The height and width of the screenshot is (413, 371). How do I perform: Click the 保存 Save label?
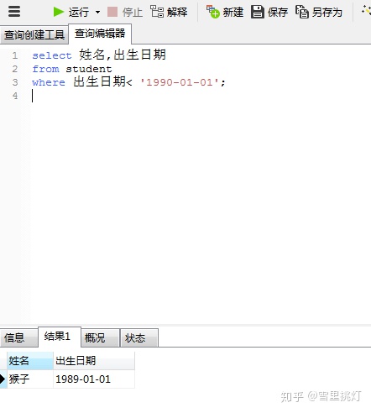(278, 12)
